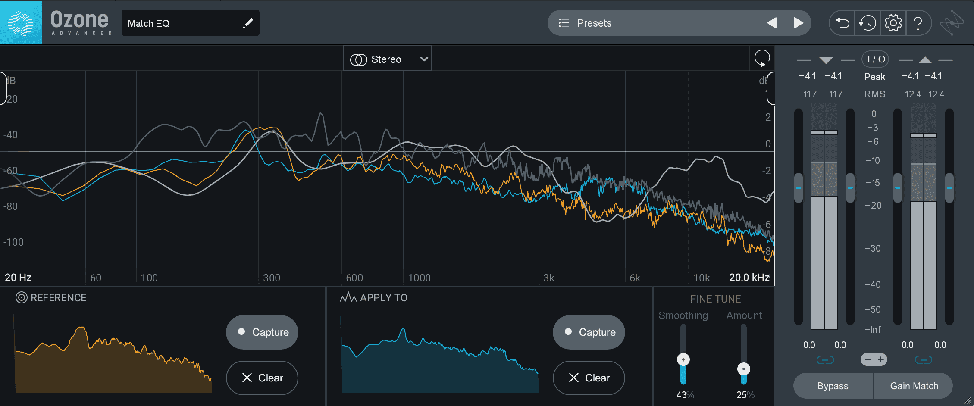The width and height of the screenshot is (974, 406).
Task: Click the 20 Hz frequency label
Action: pyautogui.click(x=18, y=278)
